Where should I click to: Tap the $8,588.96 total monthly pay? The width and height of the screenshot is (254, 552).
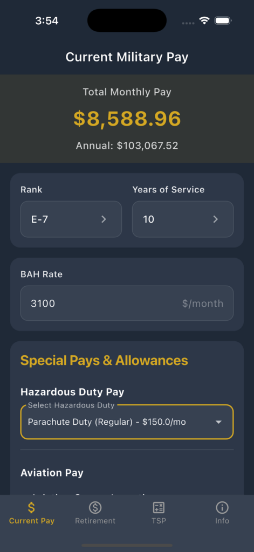tap(127, 119)
